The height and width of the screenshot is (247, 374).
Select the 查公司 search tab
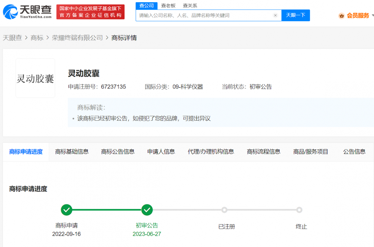[147, 6]
